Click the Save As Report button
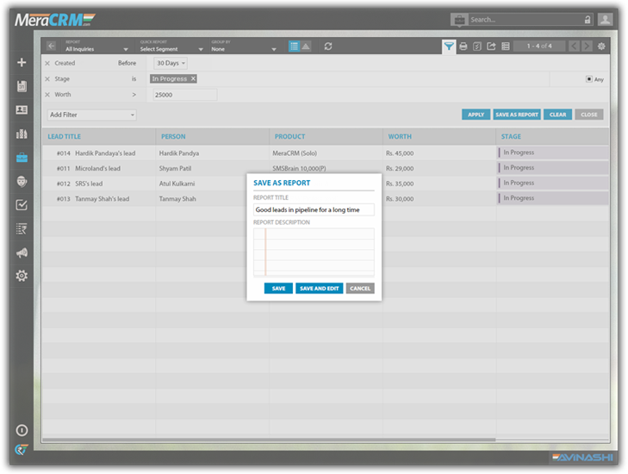 coord(517,115)
